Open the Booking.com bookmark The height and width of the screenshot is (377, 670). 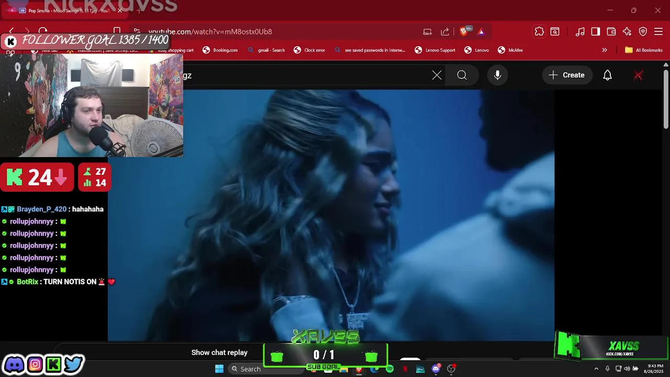pos(220,50)
